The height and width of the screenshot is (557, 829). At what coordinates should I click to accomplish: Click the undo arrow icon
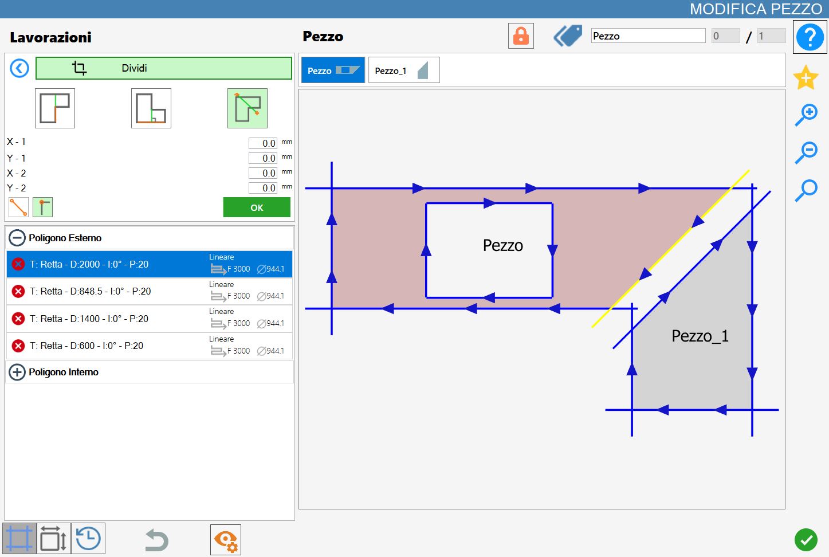coord(156,540)
